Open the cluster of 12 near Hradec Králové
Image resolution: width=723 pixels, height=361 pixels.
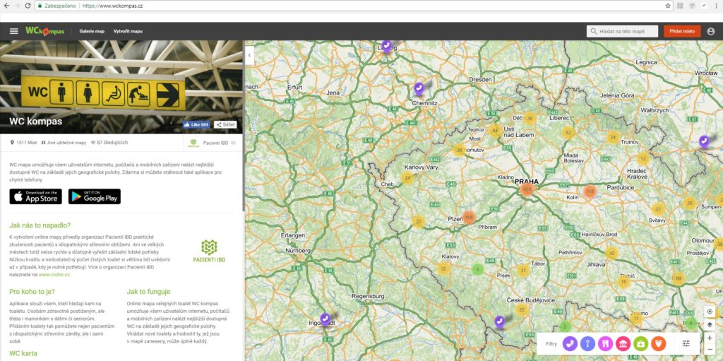click(643, 159)
